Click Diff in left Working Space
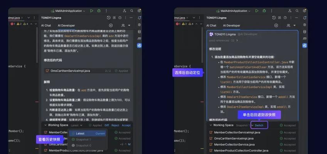The image size is (327, 154). pyautogui.click(x=106, y=125)
